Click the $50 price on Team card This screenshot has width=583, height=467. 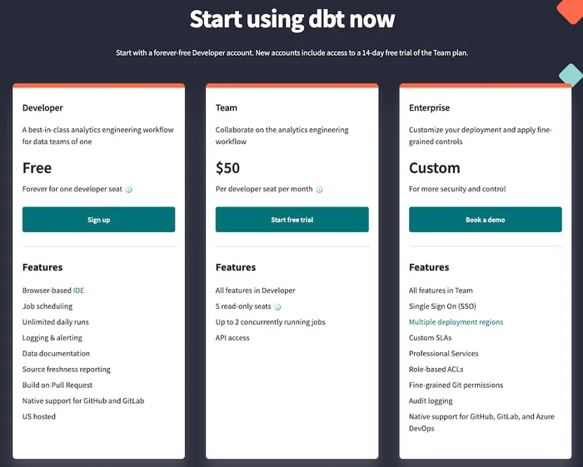227,168
